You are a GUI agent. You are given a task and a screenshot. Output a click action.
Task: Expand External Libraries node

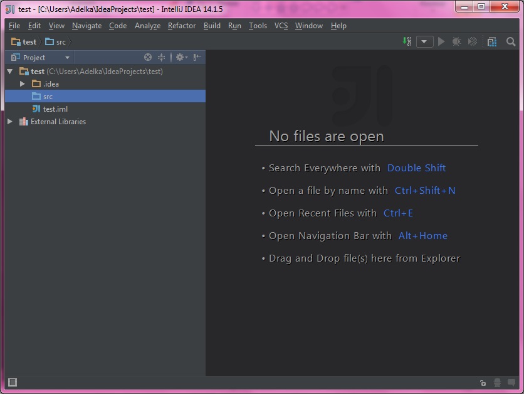coord(10,122)
